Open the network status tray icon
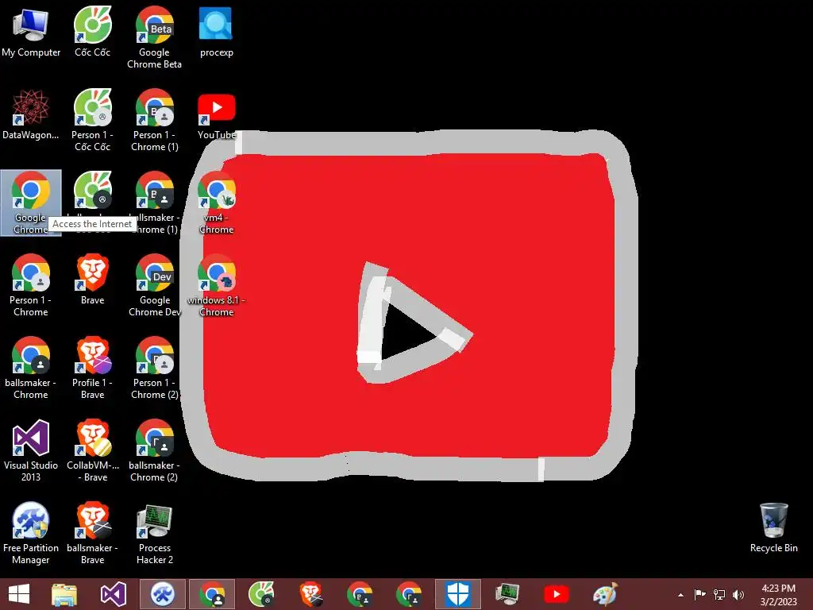The height and width of the screenshot is (610, 813). [719, 594]
